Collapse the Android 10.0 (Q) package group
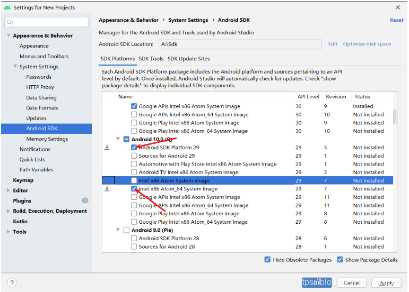Image resolution: width=409 pixels, height=292 pixels. click(x=118, y=139)
